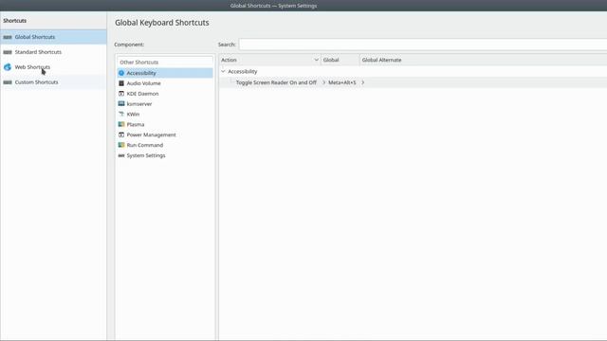The width and height of the screenshot is (607, 341).
Task: Sort by the Action column header
Action: click(269, 60)
